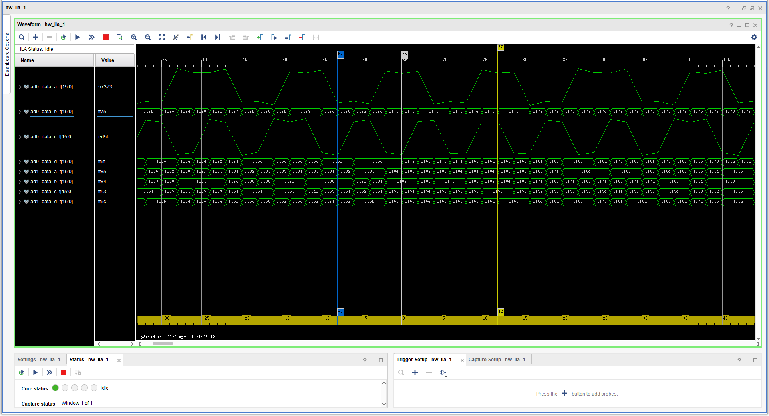Add a marker to the waveform
This screenshot has height=416, width=769.
click(260, 37)
